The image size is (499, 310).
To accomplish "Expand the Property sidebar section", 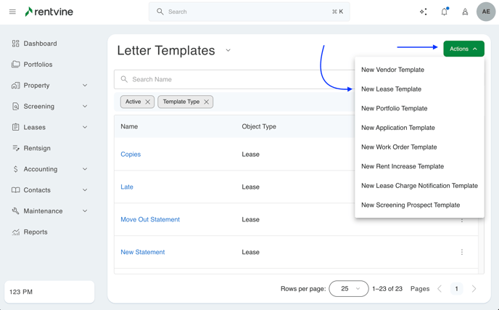I will click(x=85, y=86).
